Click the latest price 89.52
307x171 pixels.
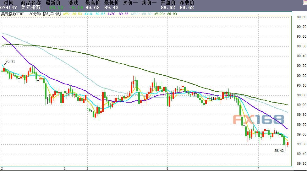[56, 8]
